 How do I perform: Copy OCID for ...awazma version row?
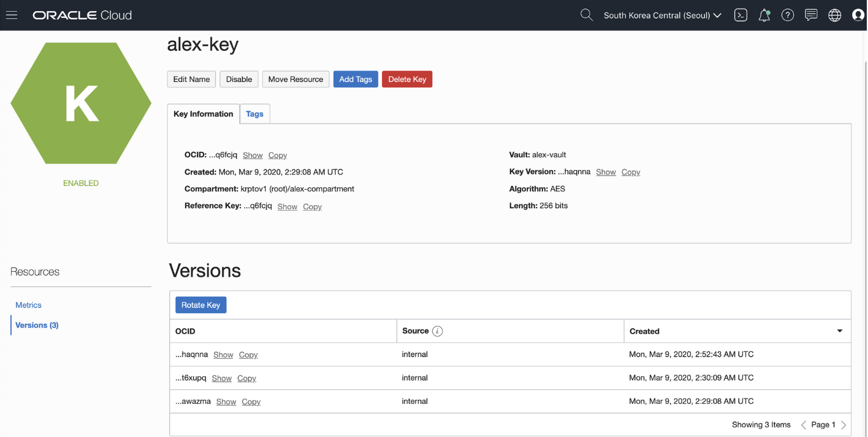(x=251, y=402)
